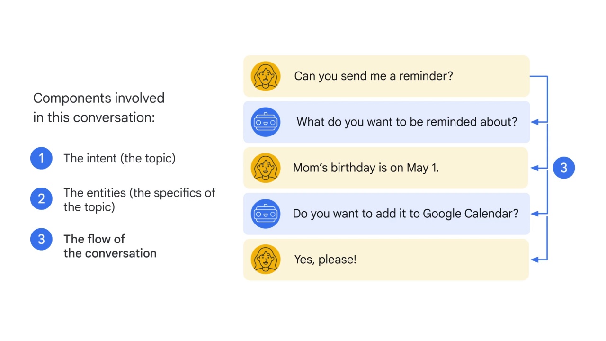
Task: Click the bot avatar beside 'What do you want to be reminded about?'
Action: [x=266, y=122]
